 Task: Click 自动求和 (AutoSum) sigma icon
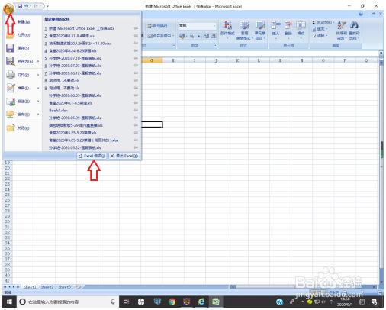point(314,22)
